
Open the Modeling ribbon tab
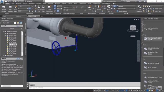[32, 4]
